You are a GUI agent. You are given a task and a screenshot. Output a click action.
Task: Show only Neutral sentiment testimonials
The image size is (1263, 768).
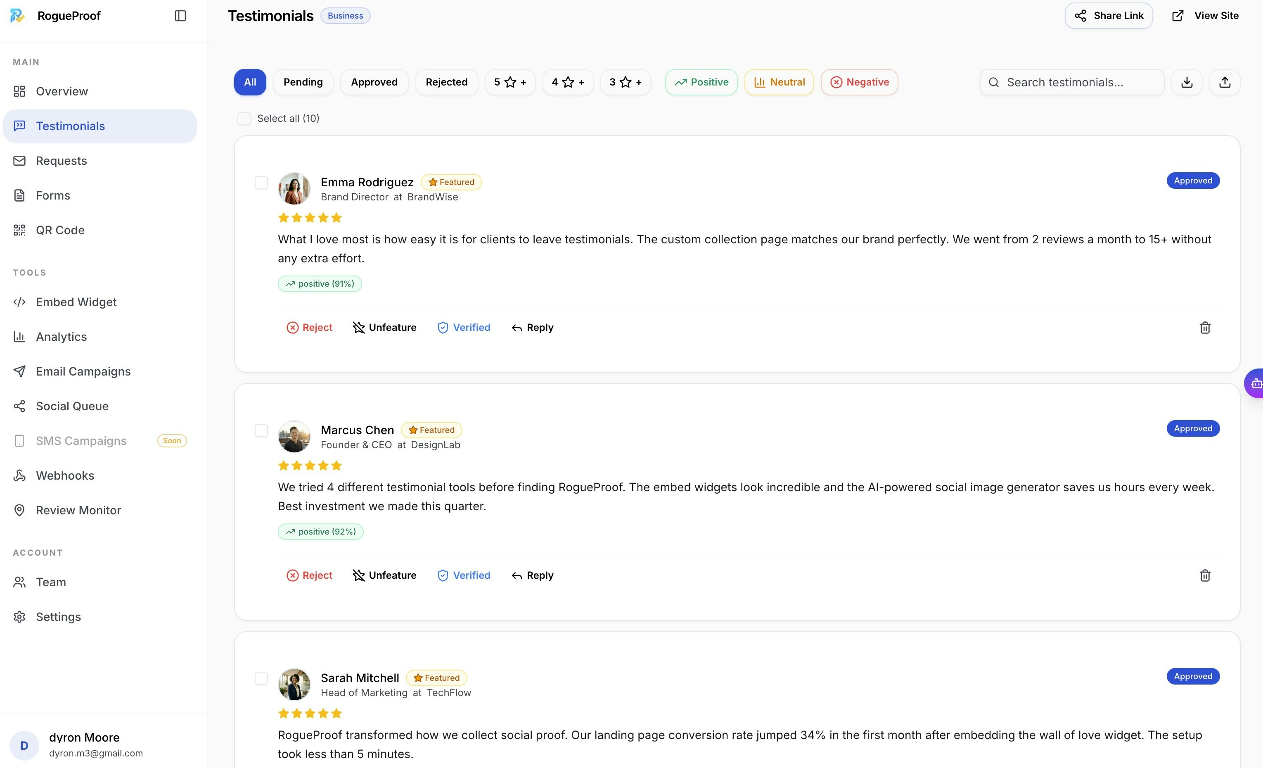[x=779, y=82]
